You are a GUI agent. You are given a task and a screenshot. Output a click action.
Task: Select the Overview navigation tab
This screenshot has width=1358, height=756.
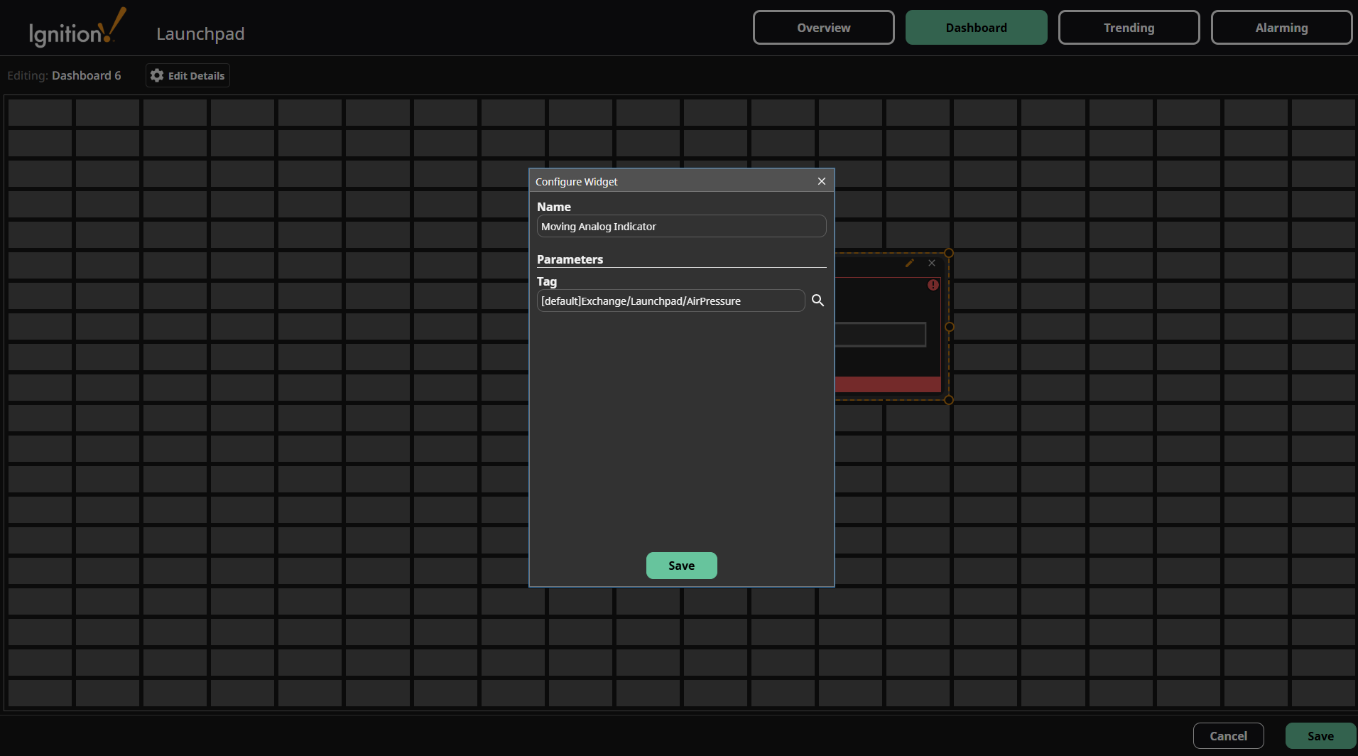(822, 27)
